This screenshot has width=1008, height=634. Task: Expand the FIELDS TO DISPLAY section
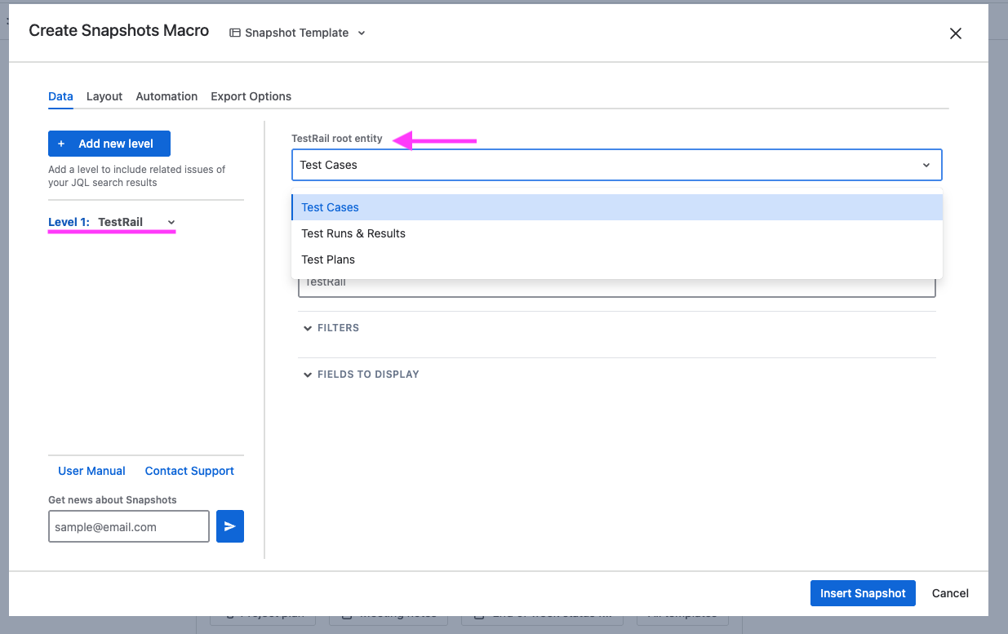(x=361, y=375)
